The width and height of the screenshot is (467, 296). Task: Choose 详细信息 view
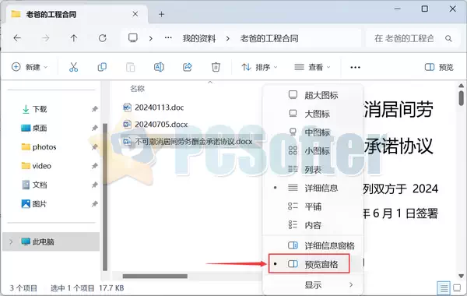[313, 188]
